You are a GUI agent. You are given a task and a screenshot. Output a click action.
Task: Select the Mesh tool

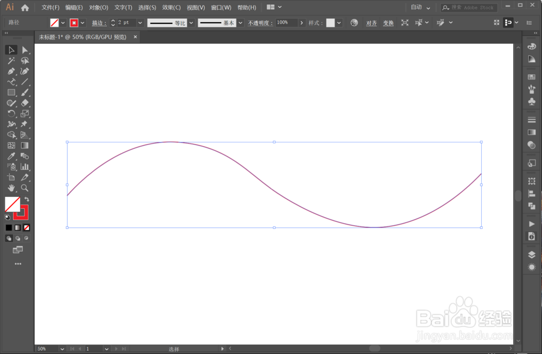tap(11, 146)
